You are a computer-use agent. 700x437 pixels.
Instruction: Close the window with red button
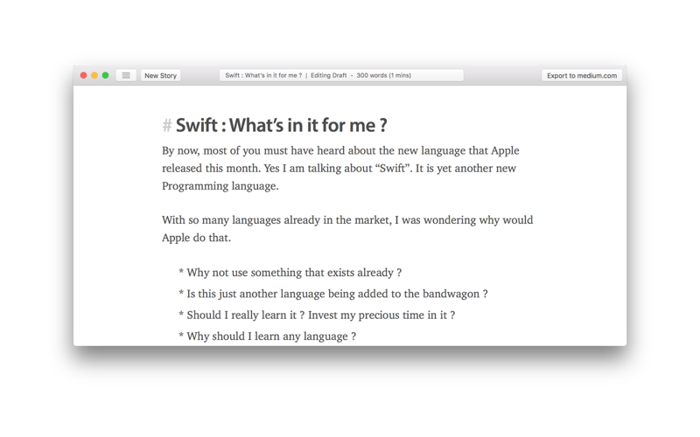pos(83,75)
